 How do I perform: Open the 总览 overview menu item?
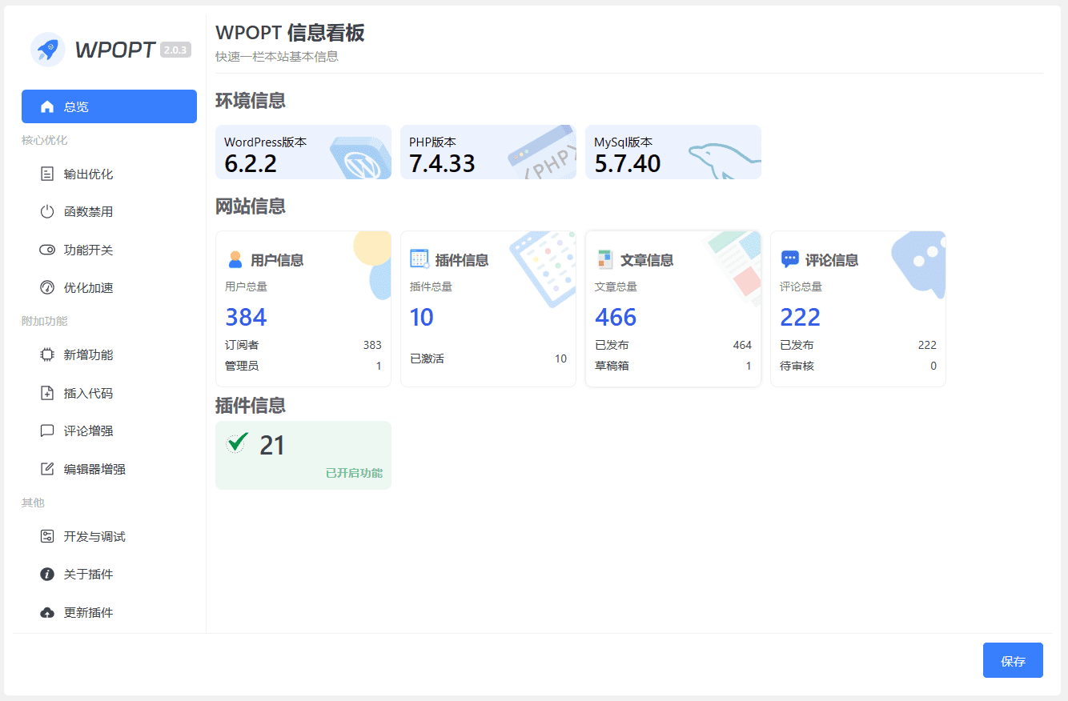(109, 106)
